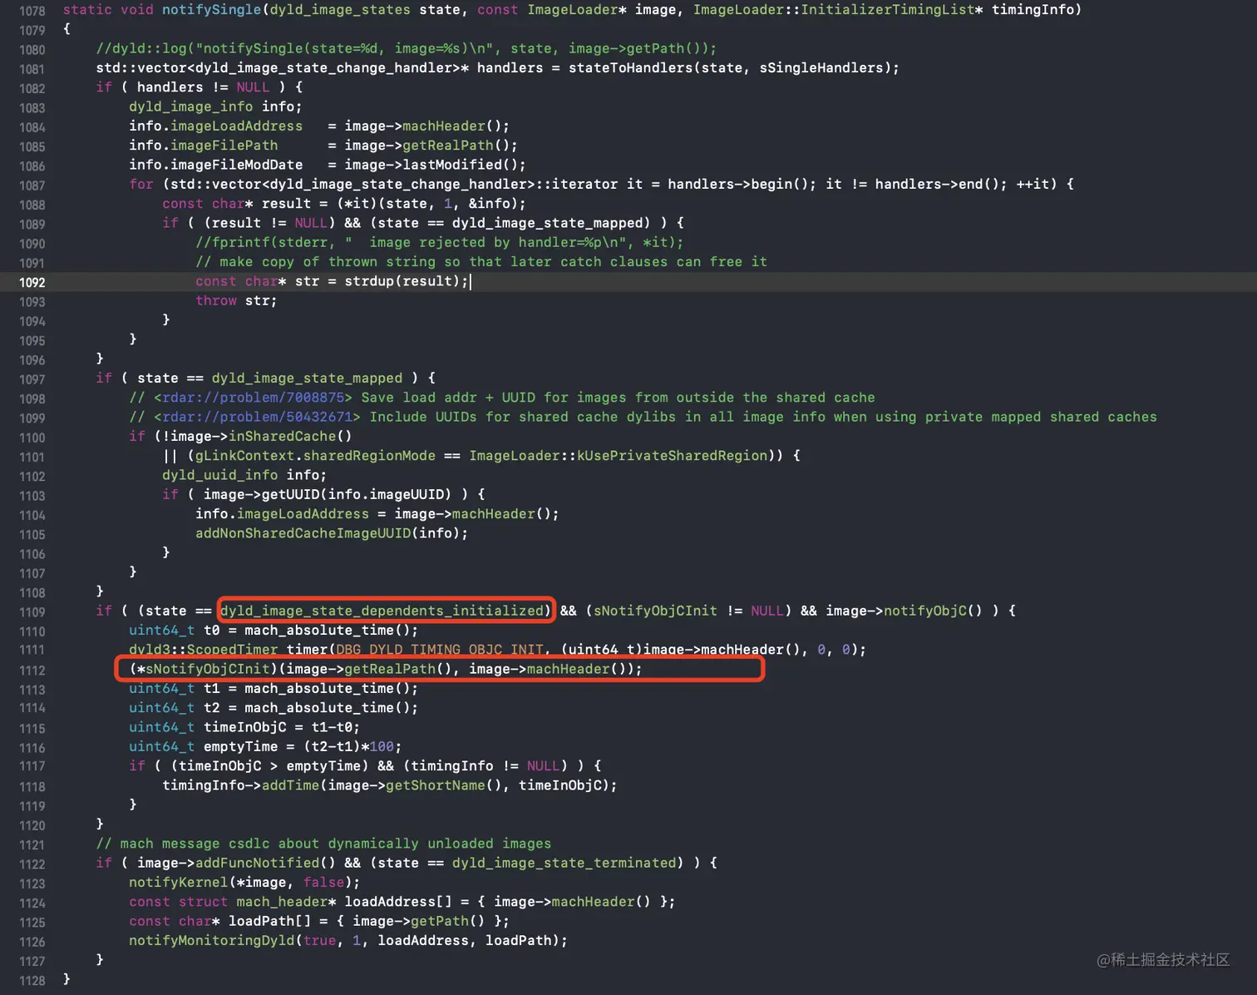Viewport: 1257px width, 995px height.
Task: Click notifyMonitoringDyld call on line 1130
Action: (211, 941)
